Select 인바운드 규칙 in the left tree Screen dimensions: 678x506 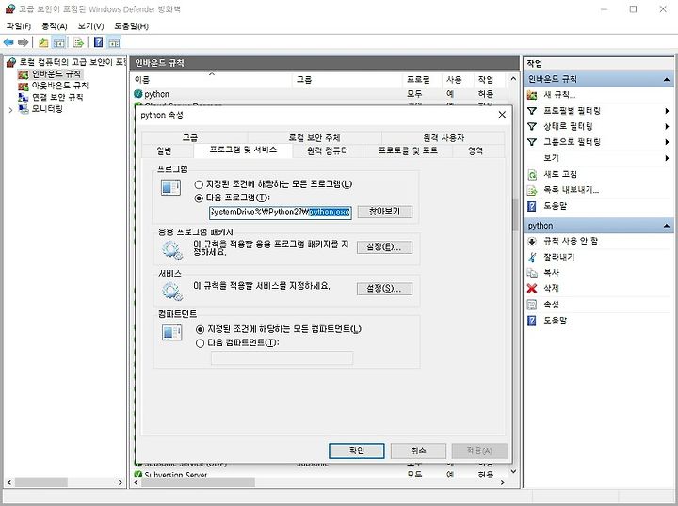click(x=56, y=73)
